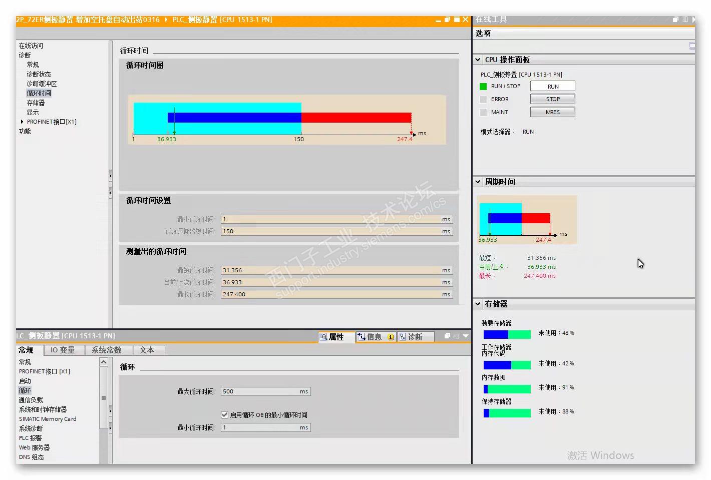This screenshot has width=711, height=480.
Task: Select 显示 in the diagnostics tree
Action: (x=33, y=112)
